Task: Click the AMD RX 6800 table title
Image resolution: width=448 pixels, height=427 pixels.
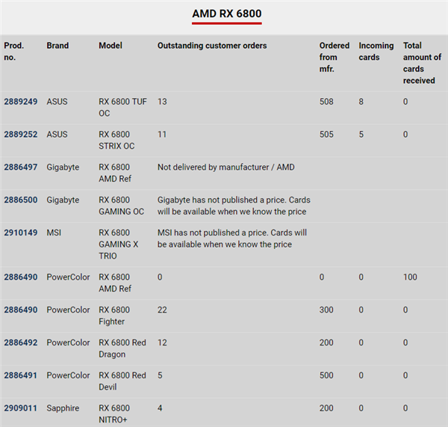Action: tap(226, 13)
